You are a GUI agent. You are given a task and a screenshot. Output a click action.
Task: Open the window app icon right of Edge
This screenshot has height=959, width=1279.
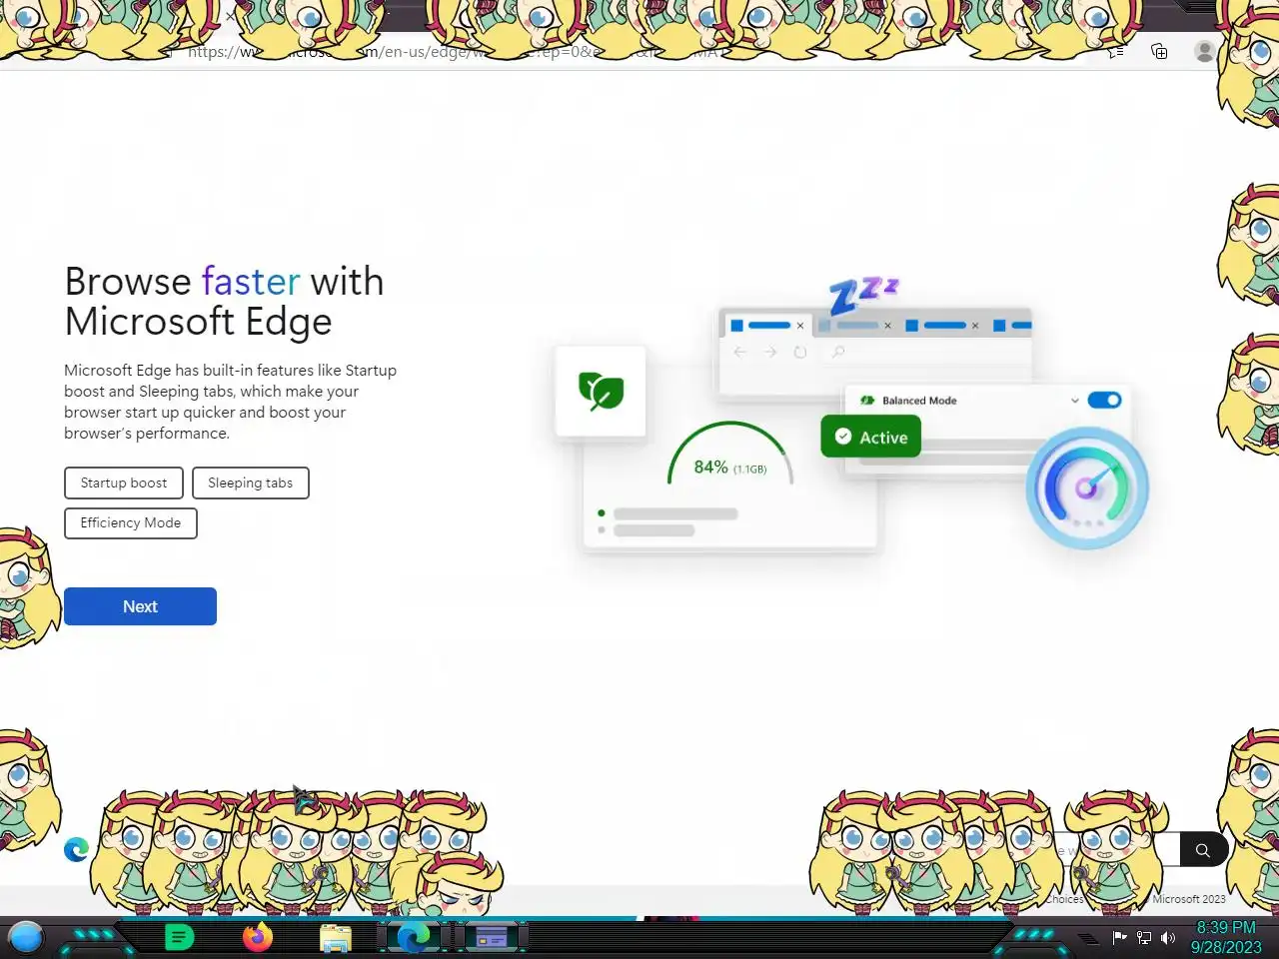click(x=492, y=937)
